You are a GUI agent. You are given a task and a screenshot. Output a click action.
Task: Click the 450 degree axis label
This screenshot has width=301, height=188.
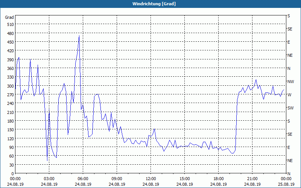click(x=11, y=42)
